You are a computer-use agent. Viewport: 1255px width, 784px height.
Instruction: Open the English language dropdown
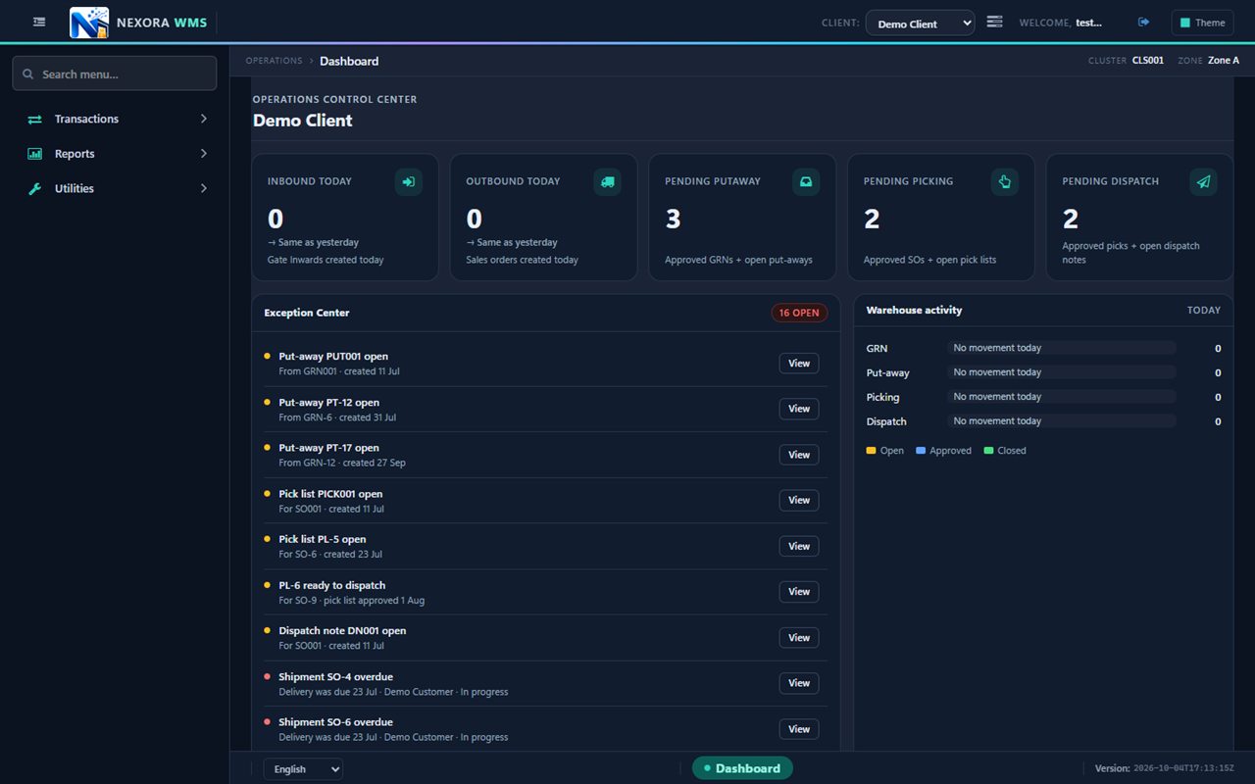303,769
